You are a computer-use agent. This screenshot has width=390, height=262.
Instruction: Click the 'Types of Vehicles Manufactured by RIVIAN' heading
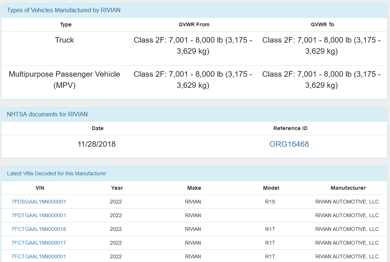click(64, 10)
